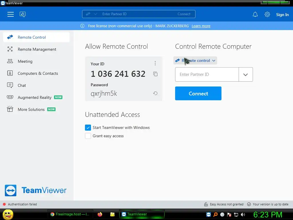This screenshot has height=220, width=293.
Task: Click the TeamViewer system tray icon
Action: coord(209,215)
